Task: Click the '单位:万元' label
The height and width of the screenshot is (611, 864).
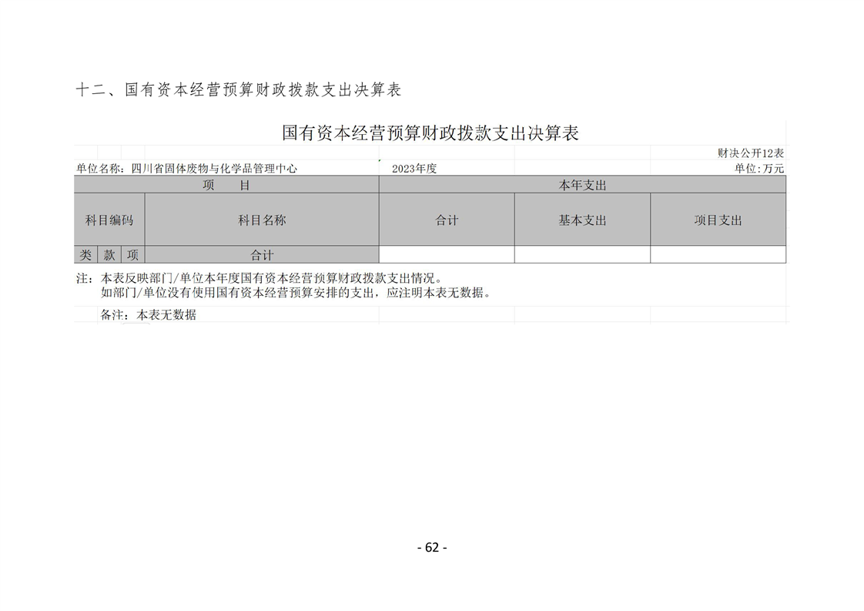Action: click(x=759, y=168)
